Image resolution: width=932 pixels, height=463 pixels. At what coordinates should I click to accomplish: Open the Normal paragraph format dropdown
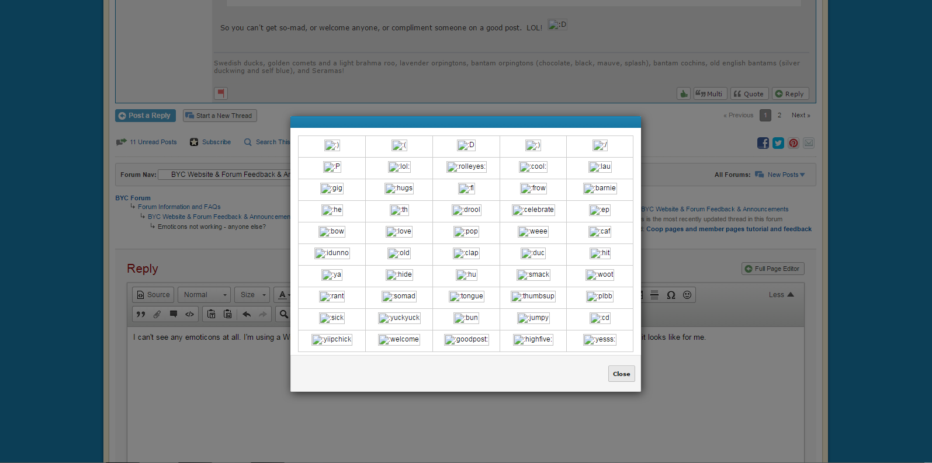coord(204,295)
